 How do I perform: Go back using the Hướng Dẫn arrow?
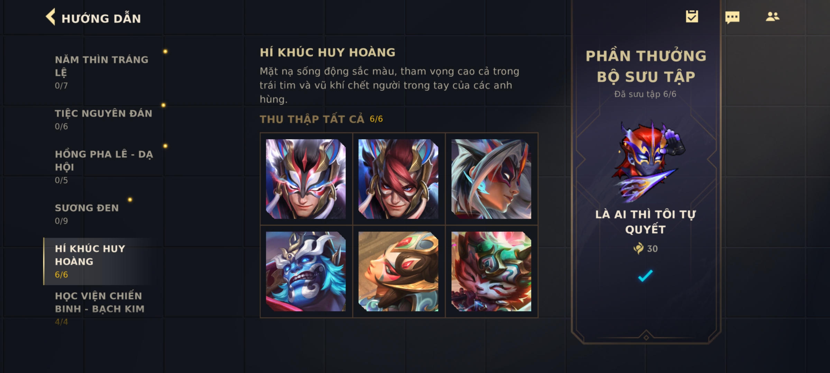pos(50,17)
